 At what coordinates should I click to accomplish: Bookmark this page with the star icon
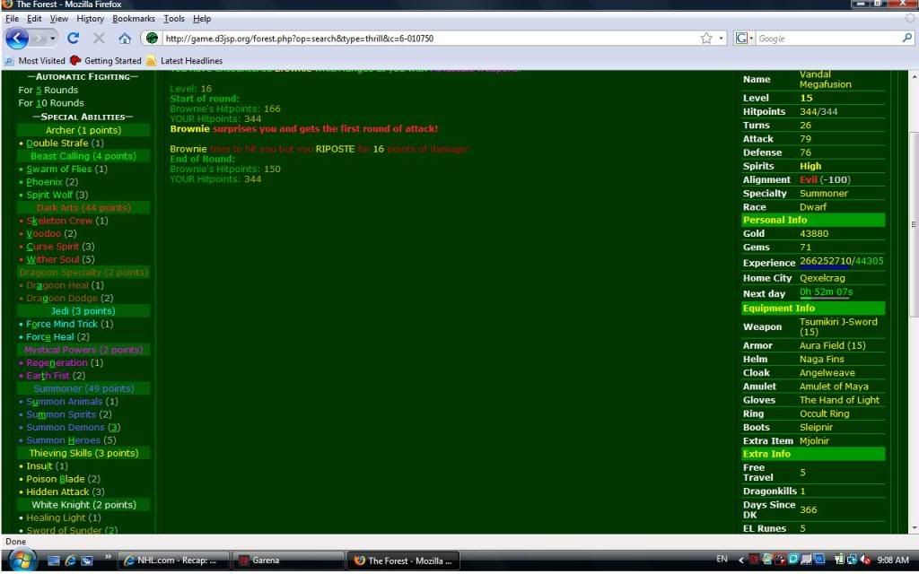click(706, 39)
